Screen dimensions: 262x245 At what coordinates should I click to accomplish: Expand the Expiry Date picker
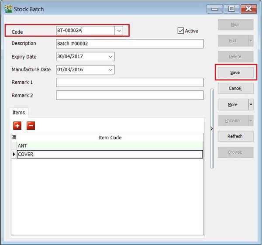pyautogui.click(x=110, y=57)
